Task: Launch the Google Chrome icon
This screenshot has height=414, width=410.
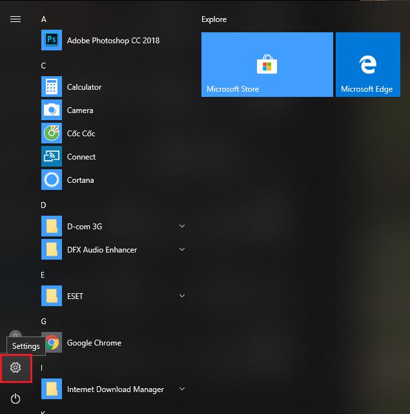Action: pos(53,342)
